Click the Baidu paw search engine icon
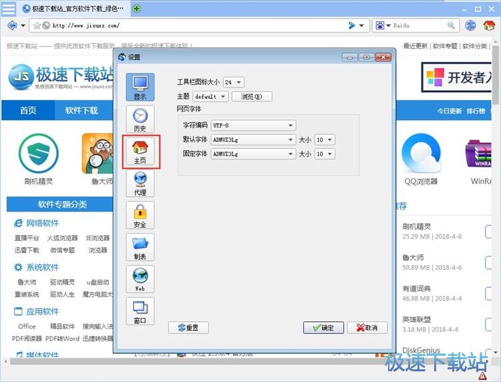 (379, 25)
